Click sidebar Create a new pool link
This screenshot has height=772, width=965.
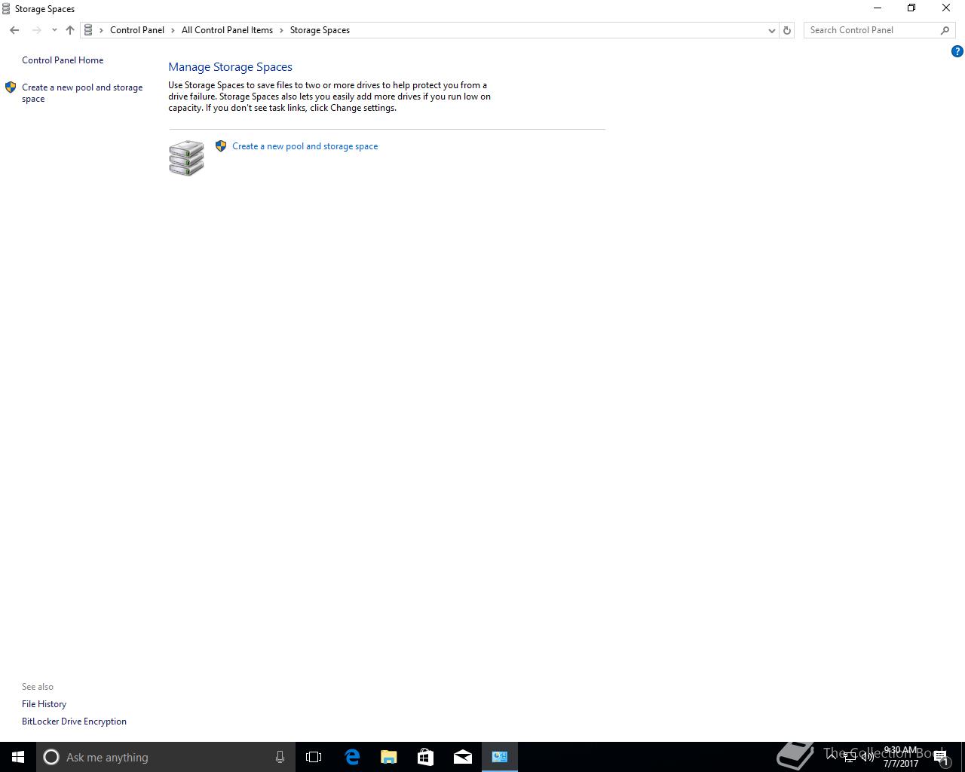(x=82, y=93)
